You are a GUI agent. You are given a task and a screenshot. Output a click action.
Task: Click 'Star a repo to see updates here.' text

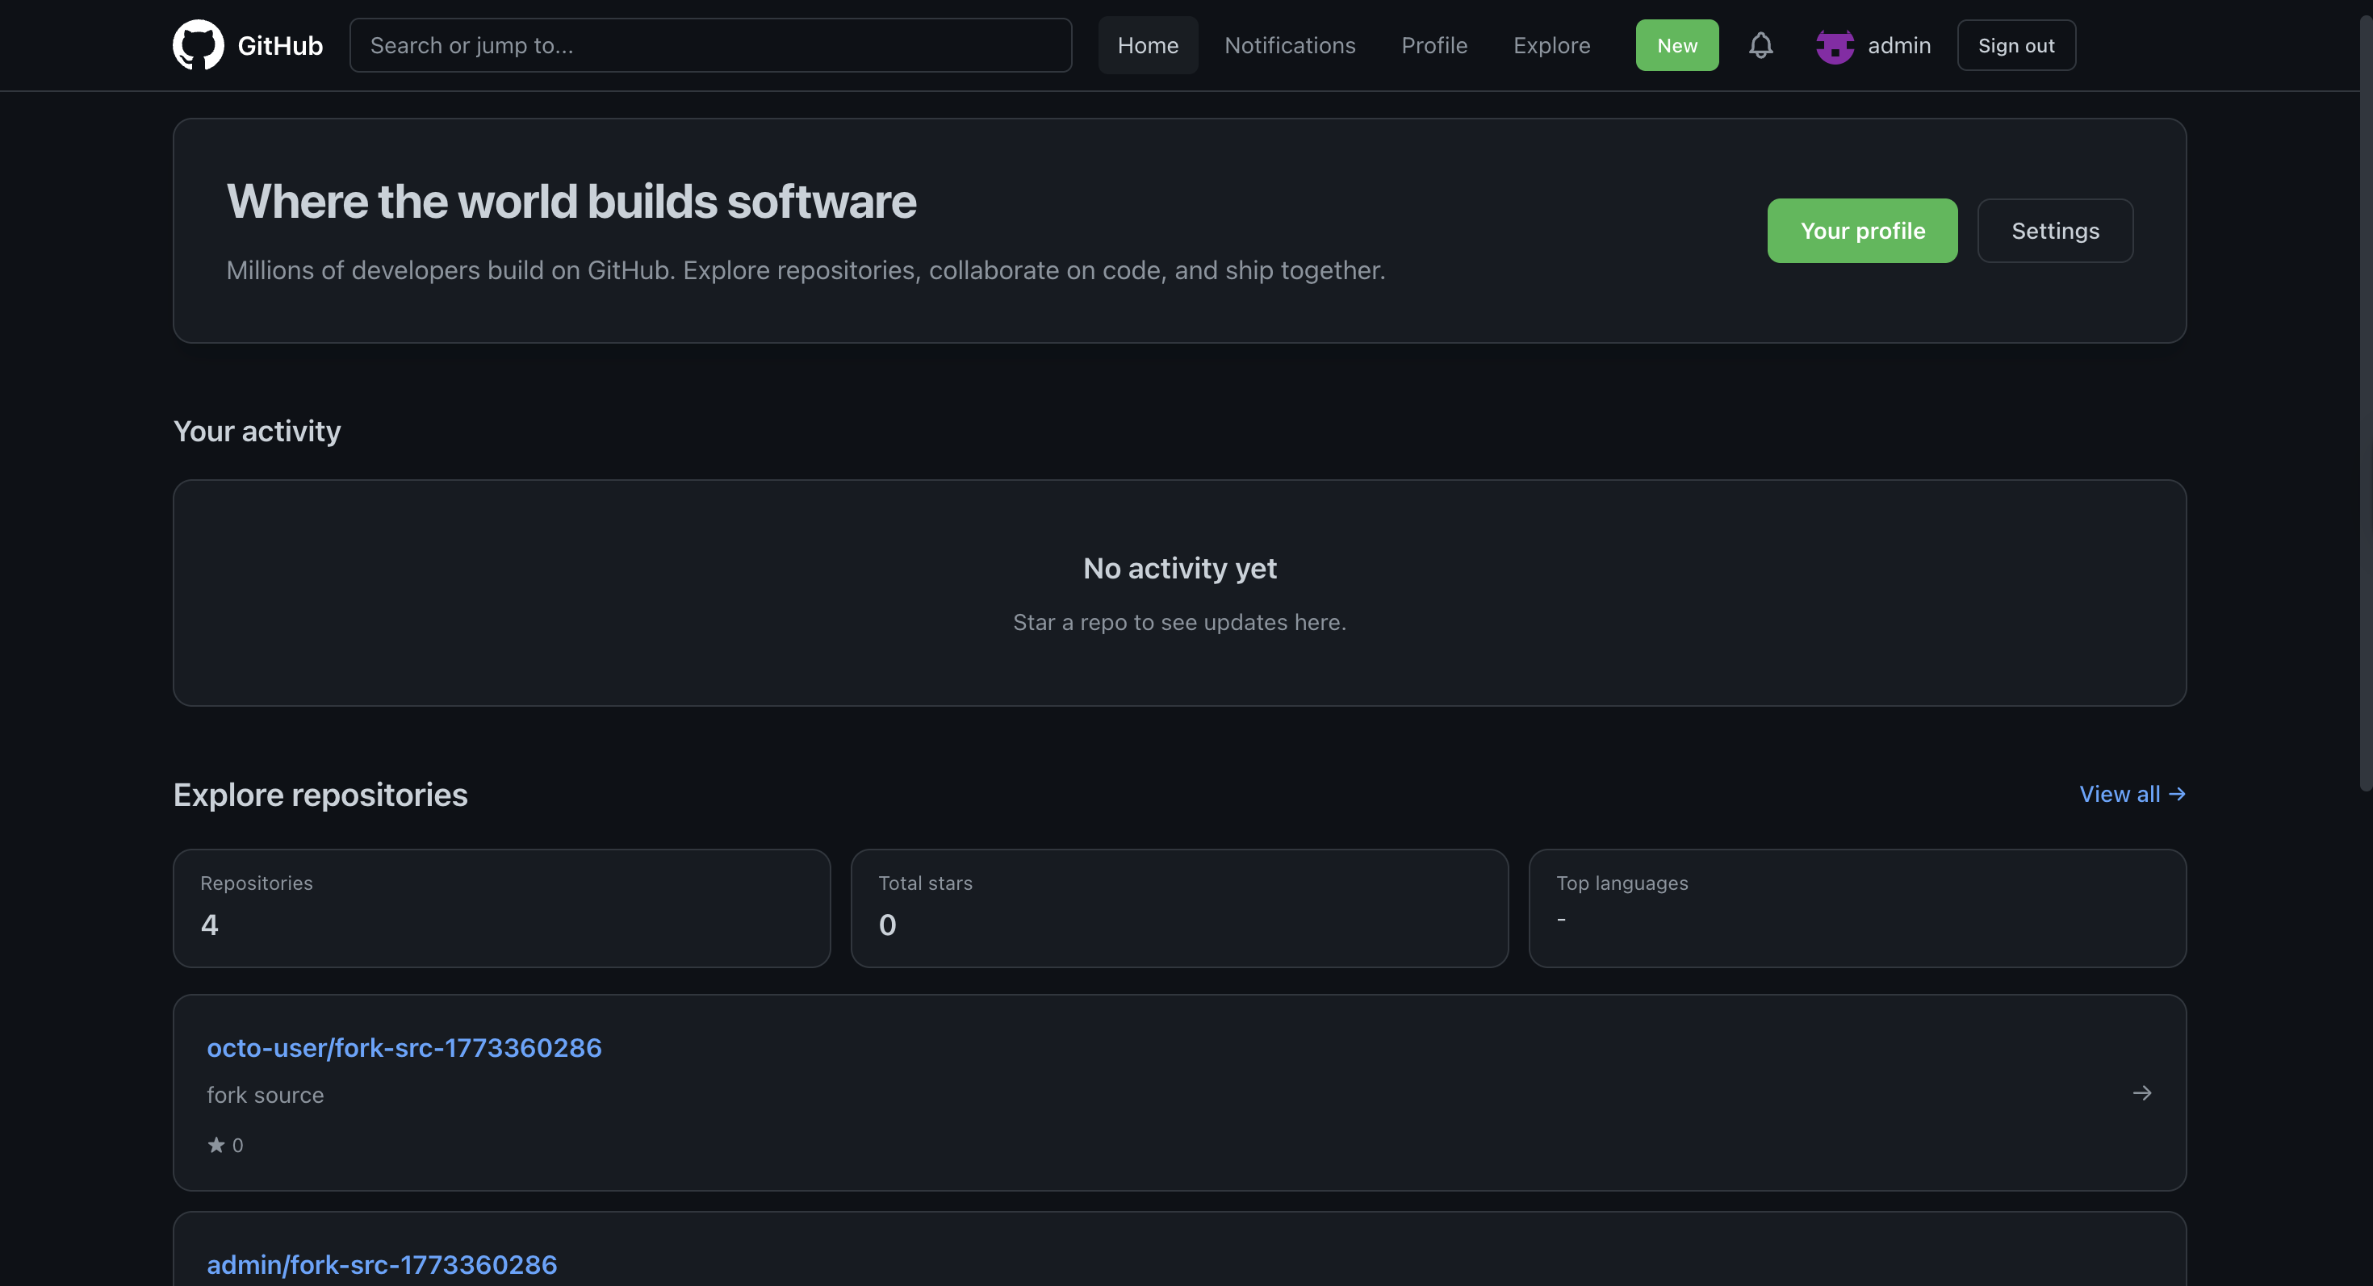(x=1179, y=622)
